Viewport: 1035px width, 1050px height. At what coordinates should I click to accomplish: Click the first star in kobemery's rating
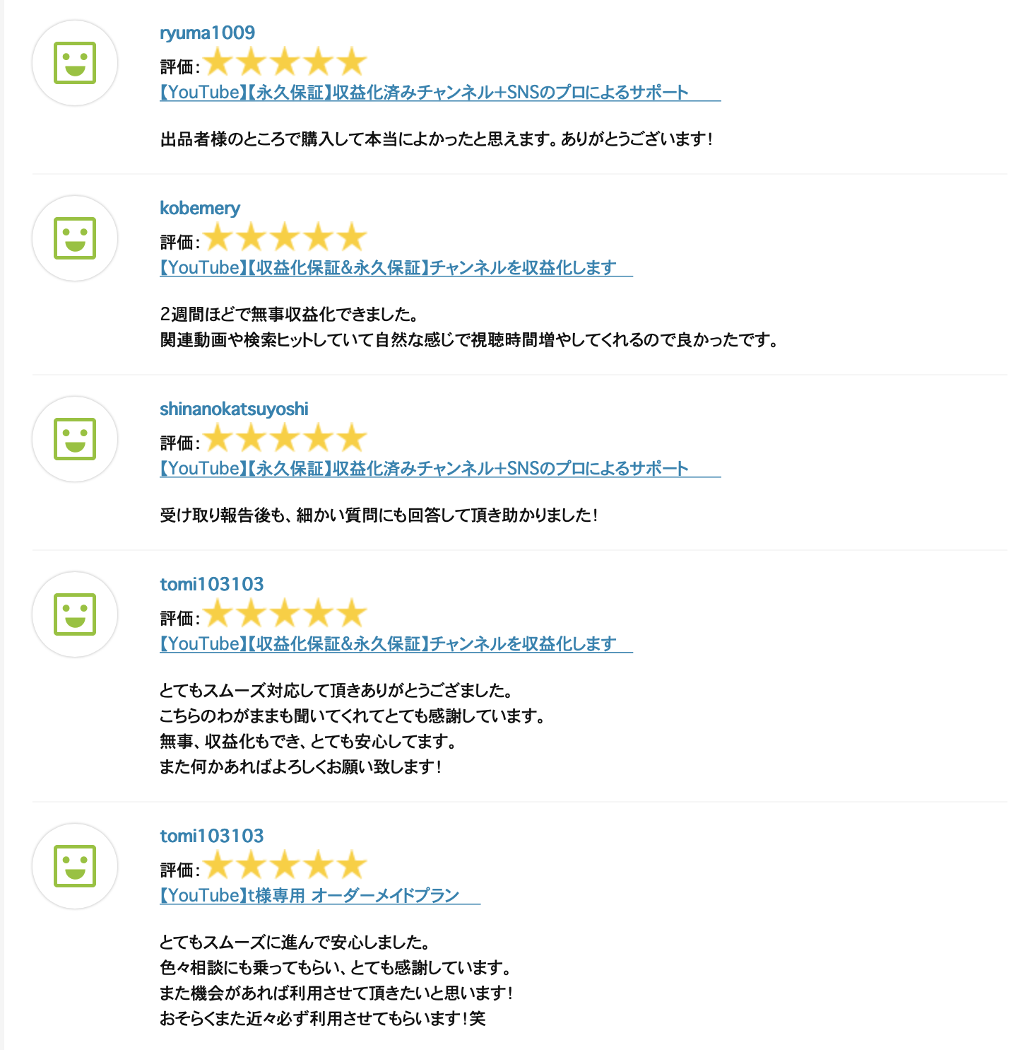click(x=218, y=237)
